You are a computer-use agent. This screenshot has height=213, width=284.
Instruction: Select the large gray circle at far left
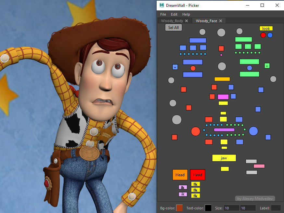tap(176, 120)
